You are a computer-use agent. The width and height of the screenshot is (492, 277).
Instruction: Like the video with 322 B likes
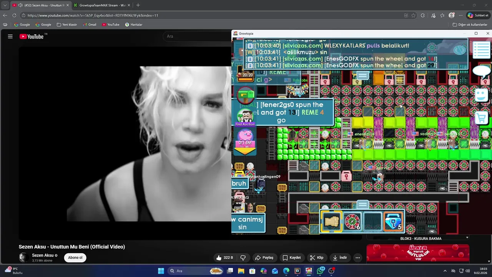(x=225, y=258)
